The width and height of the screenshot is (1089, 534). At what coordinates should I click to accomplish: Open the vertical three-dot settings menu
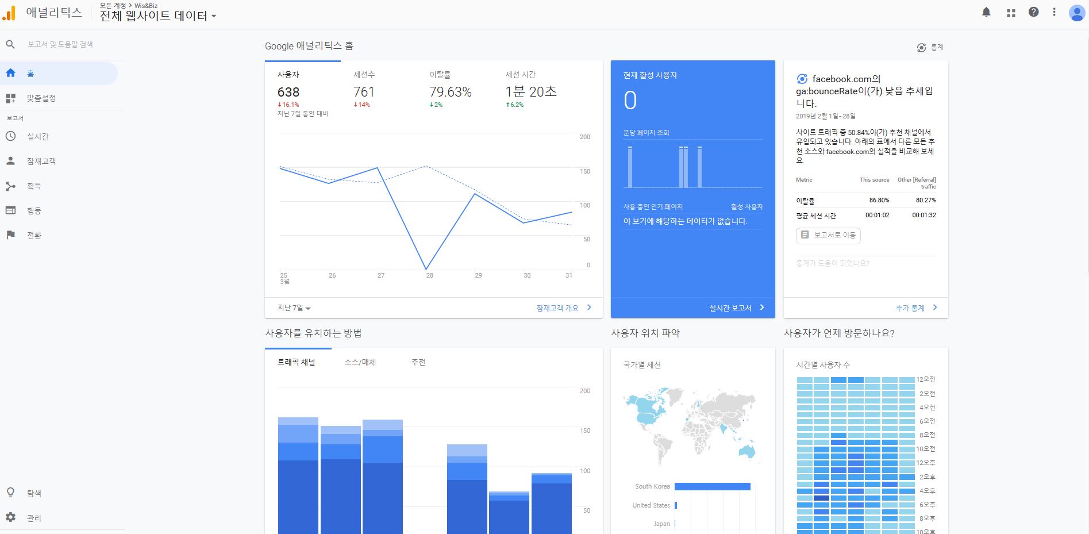coord(1054,12)
